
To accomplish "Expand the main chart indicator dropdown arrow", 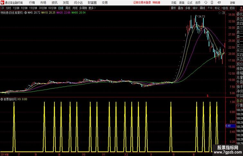I will click(26, 13).
